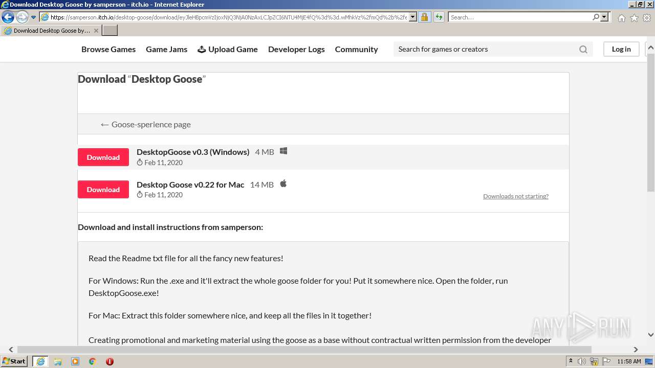Open Developer Logs page

[296, 49]
